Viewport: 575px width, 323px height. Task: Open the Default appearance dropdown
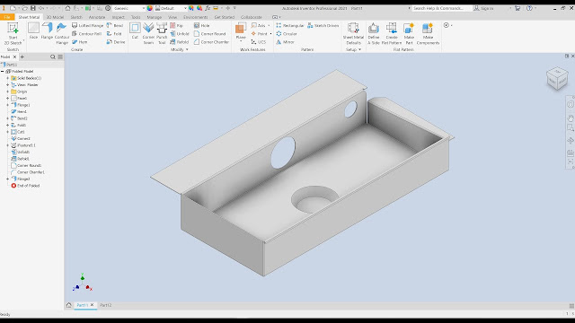pos(172,8)
